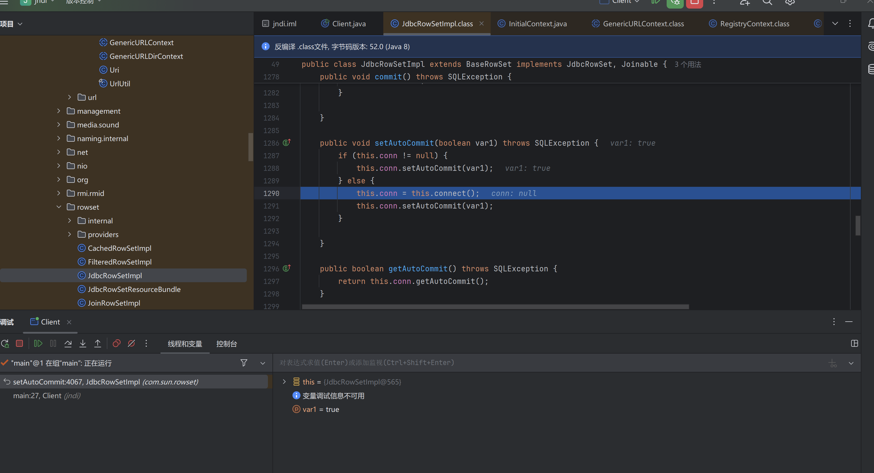Toggle Mute Breakpoints slashed-circle icon
874x473 pixels.
(x=131, y=343)
